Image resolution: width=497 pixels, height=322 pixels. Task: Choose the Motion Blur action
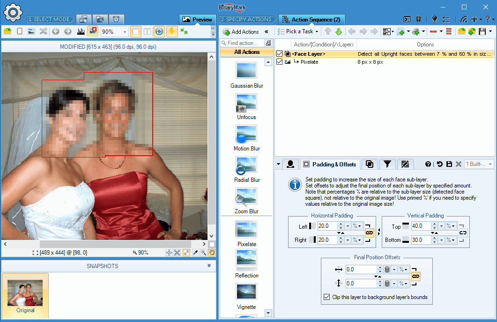246,138
